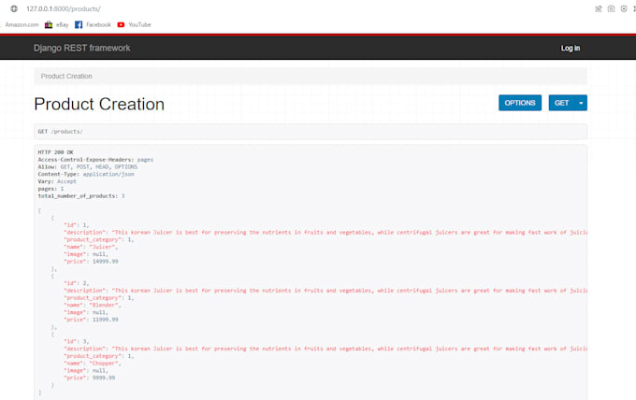The height and width of the screenshot is (400, 636).
Task: Click the Django REST framework brand link
Action: coord(82,48)
